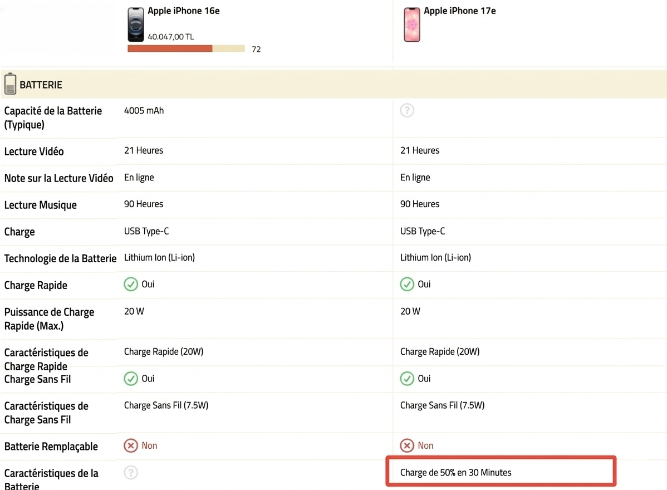The width and height of the screenshot is (667, 490).
Task: Click the green check for iPhone 17e Charge Sans Fil
Action: pos(407,379)
